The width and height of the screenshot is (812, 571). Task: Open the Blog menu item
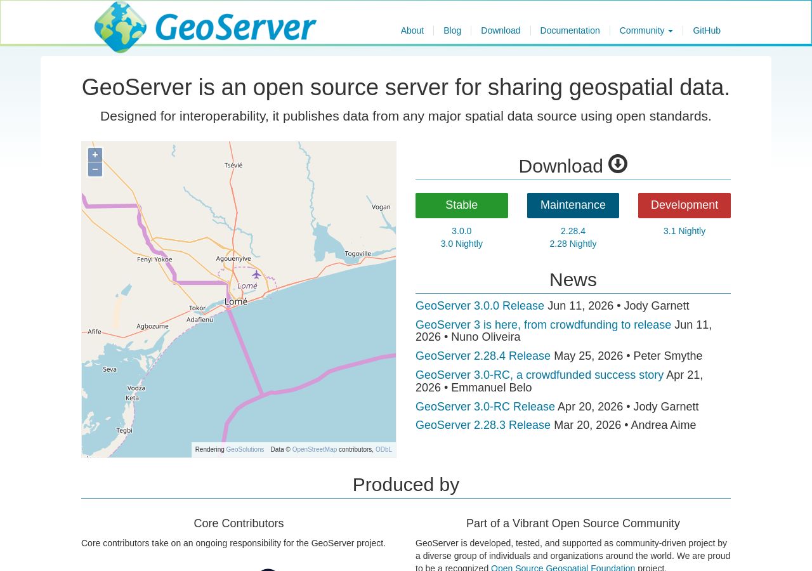452,30
